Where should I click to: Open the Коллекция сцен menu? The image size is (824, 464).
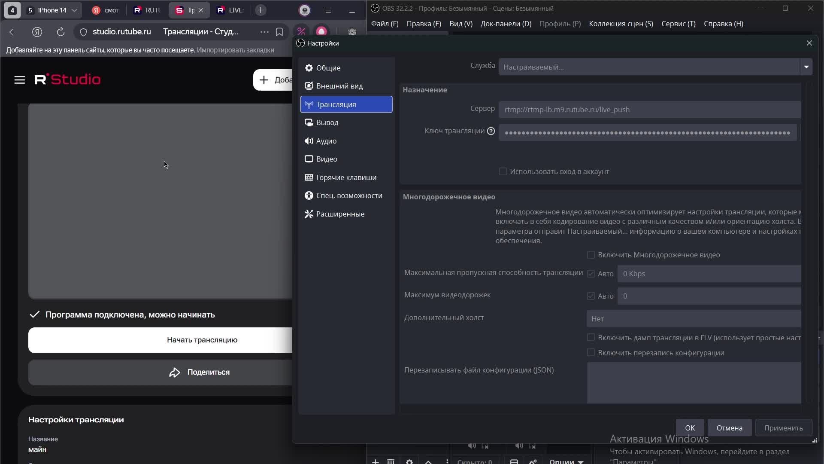tap(621, 24)
